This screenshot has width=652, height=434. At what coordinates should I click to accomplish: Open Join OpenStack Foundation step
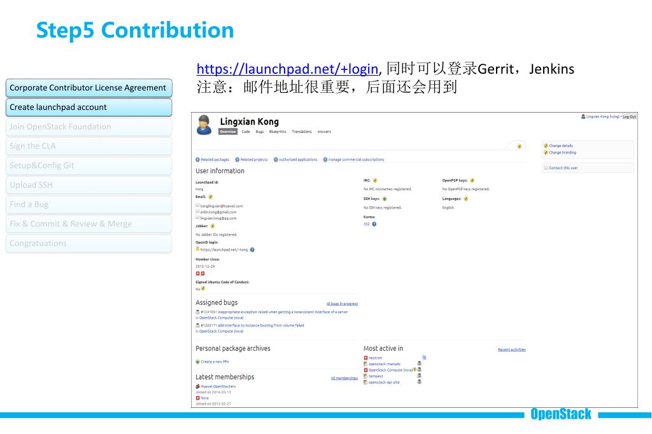click(x=89, y=127)
